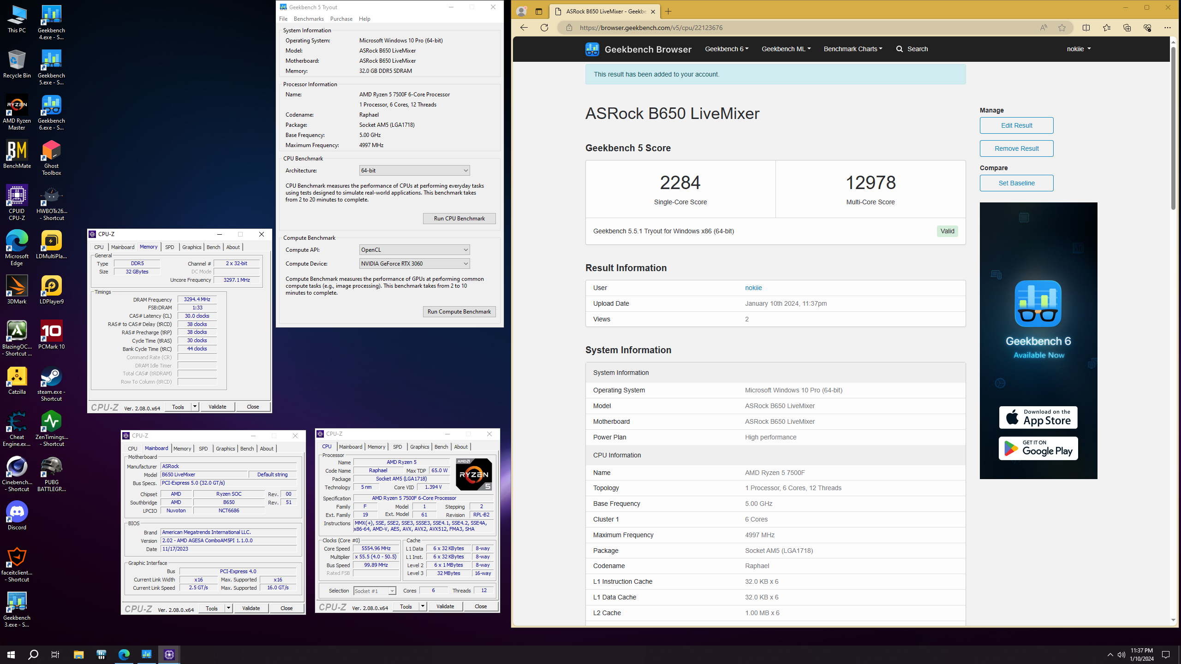This screenshot has height=664, width=1181.
Task: Open PCMark 10 desktop icon
Action: pos(51,335)
